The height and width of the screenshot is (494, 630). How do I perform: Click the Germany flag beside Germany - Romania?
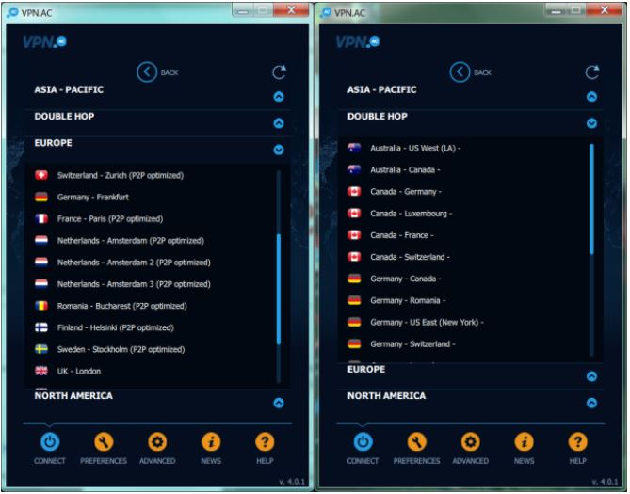coord(354,300)
